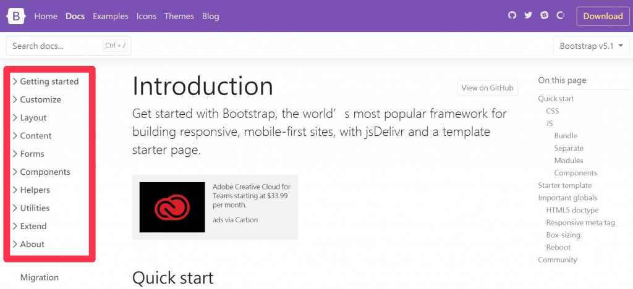633x289 pixels.
Task: Open the Bootstrap v5.1 version dropdown
Action: tap(591, 46)
